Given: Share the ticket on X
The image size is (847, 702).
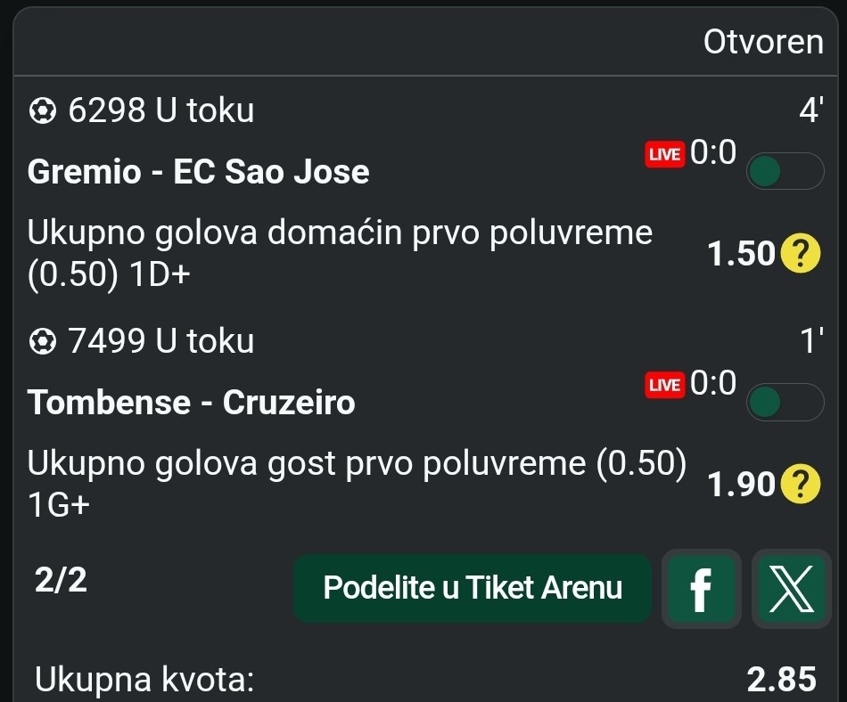Looking at the screenshot, I should click(x=791, y=589).
